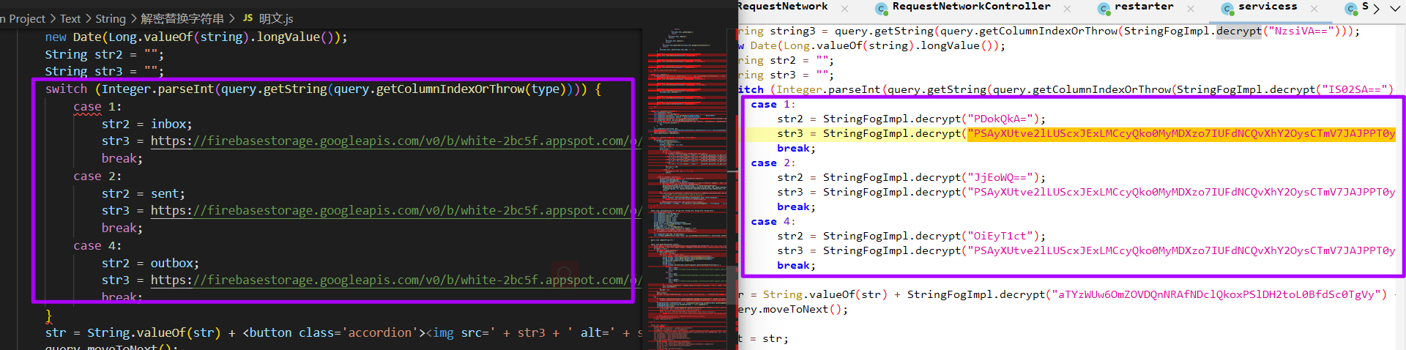The image size is (1406, 350).
Task: Click 'case 1:' with the red squiggle
Action: (97, 107)
